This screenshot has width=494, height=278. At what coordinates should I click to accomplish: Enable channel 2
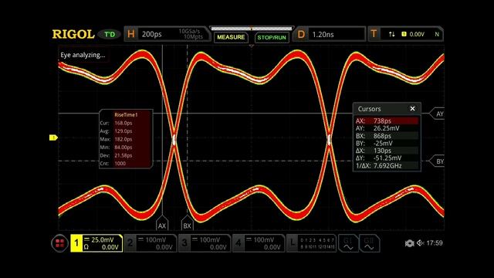click(151, 243)
